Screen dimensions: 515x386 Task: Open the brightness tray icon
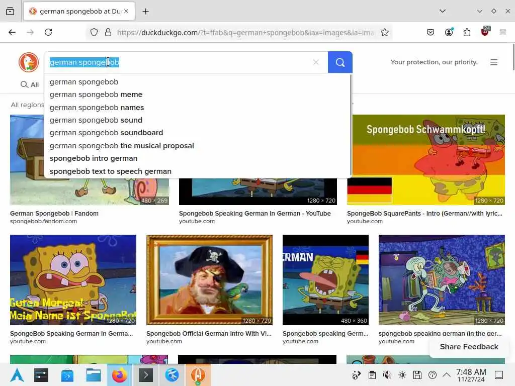(x=402, y=375)
